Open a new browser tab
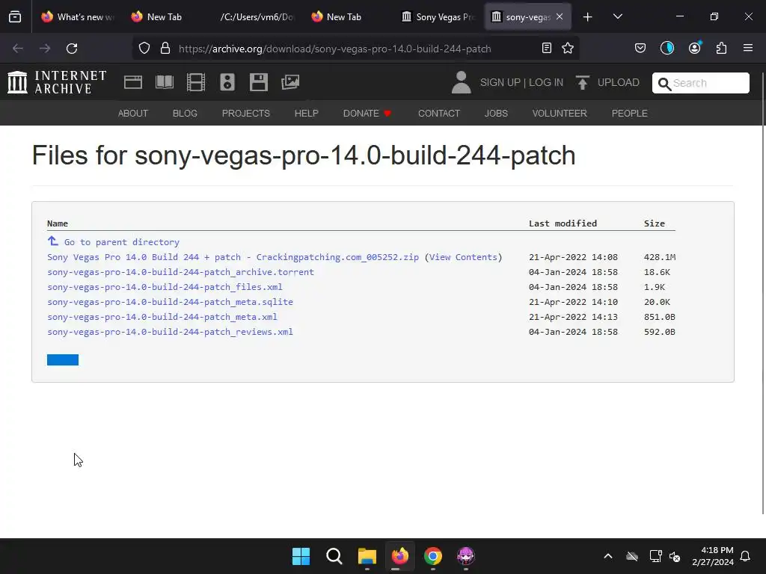 point(588,17)
